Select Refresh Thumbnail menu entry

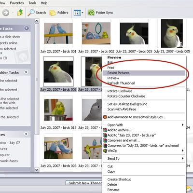tap(144, 83)
